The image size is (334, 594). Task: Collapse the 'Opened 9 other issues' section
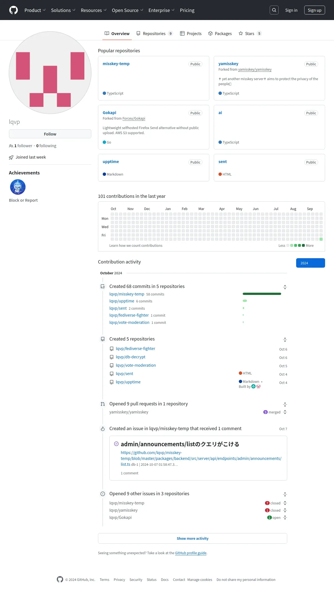285,494
